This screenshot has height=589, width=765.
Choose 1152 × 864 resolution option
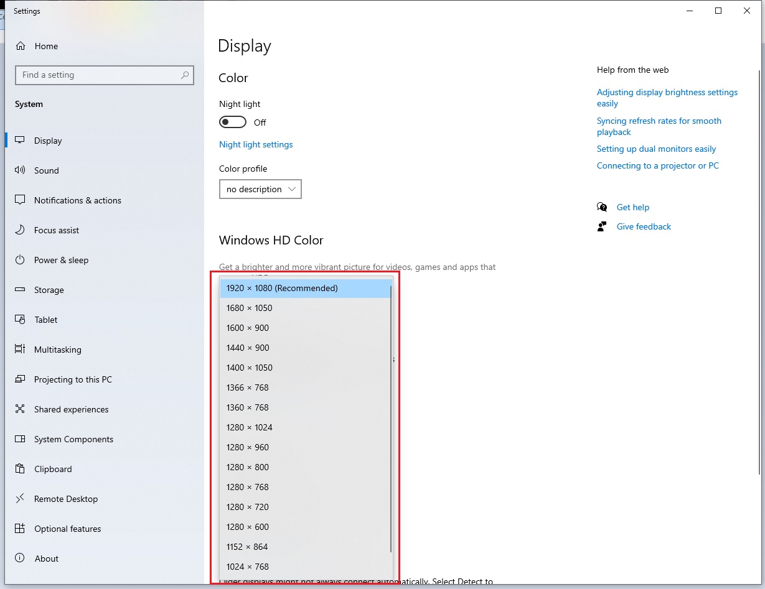pos(306,547)
